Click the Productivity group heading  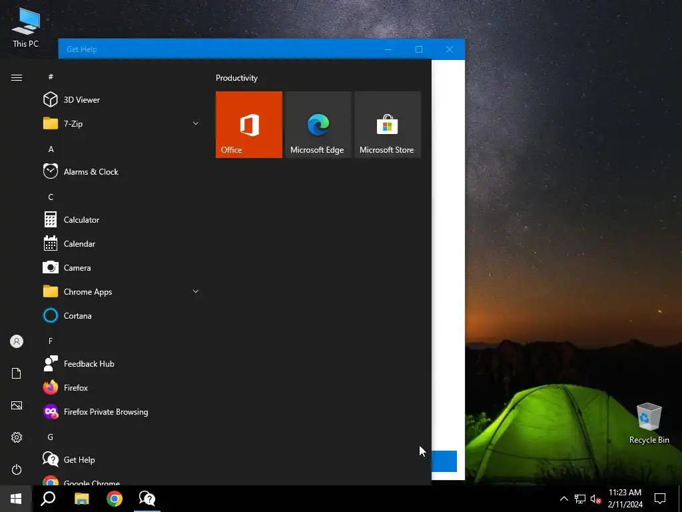(236, 78)
